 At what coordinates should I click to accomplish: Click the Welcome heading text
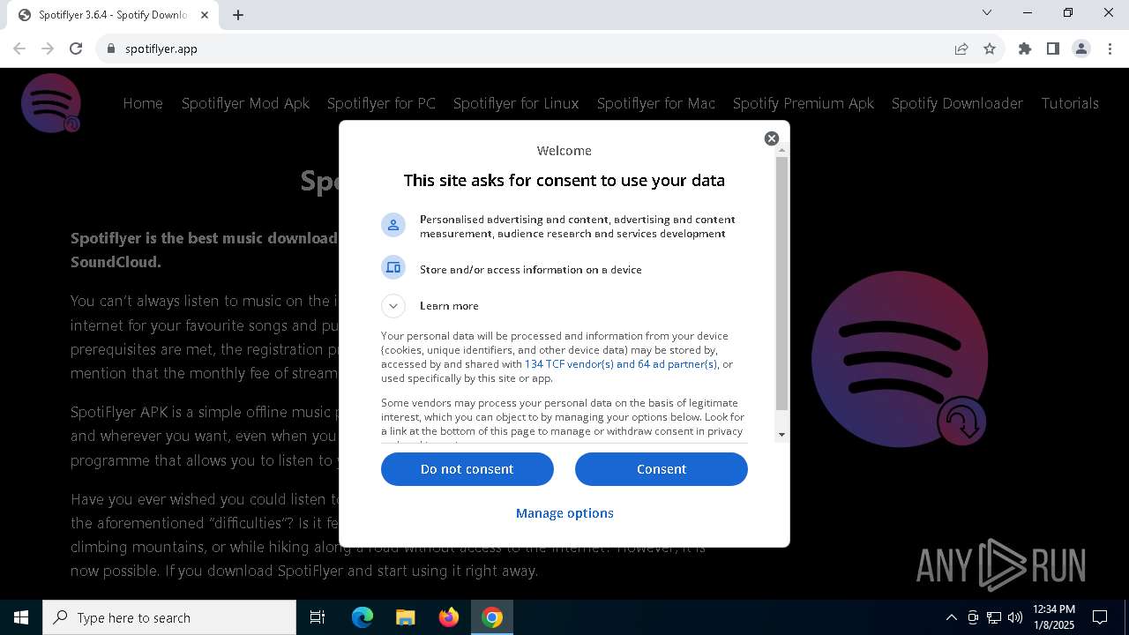(564, 151)
